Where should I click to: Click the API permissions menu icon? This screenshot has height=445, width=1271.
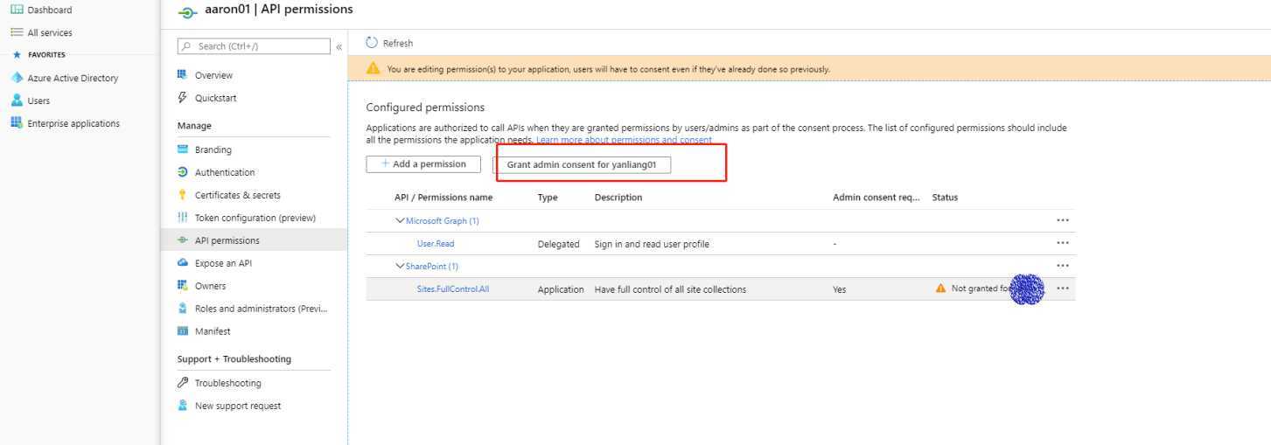pyautogui.click(x=183, y=240)
